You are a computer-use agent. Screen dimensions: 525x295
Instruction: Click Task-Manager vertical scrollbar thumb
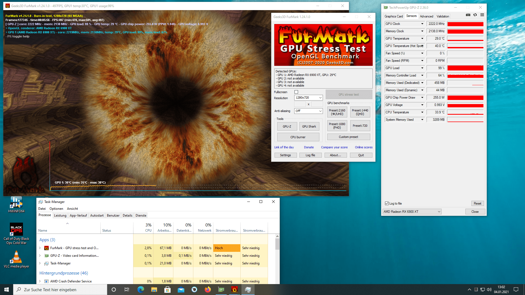click(x=277, y=244)
